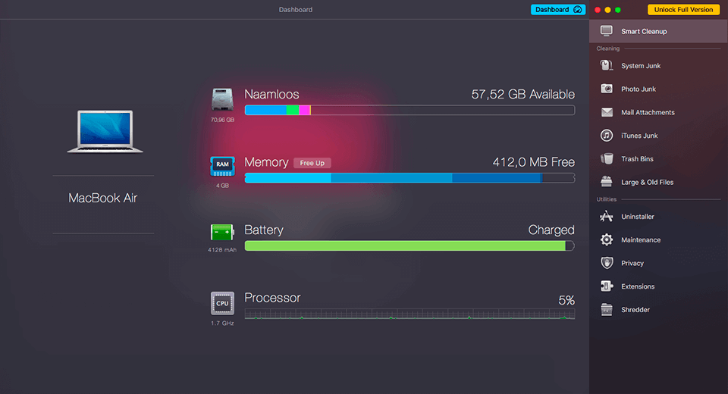The image size is (728, 394).
Task: Click the Processor heading
Action: tap(272, 298)
